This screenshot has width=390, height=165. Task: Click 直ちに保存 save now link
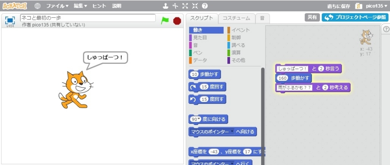339,6
